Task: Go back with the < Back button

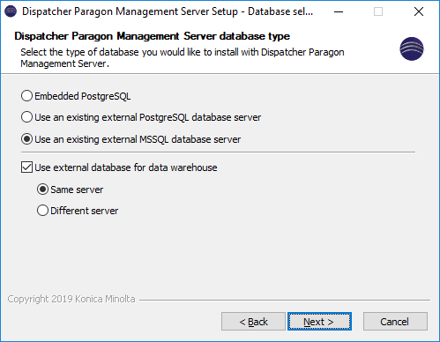Action: [253, 322]
